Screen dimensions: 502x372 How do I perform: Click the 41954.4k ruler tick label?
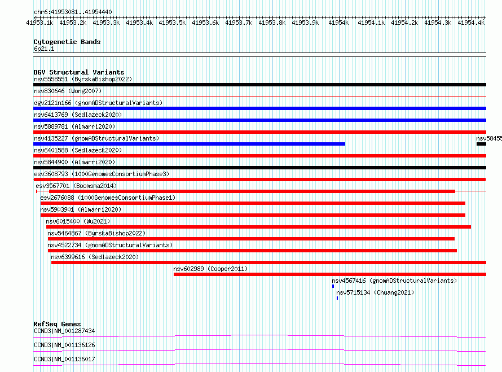tap(471, 23)
